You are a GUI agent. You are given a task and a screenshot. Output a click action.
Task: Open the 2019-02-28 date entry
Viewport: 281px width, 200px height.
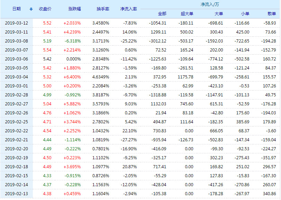tap(16, 95)
